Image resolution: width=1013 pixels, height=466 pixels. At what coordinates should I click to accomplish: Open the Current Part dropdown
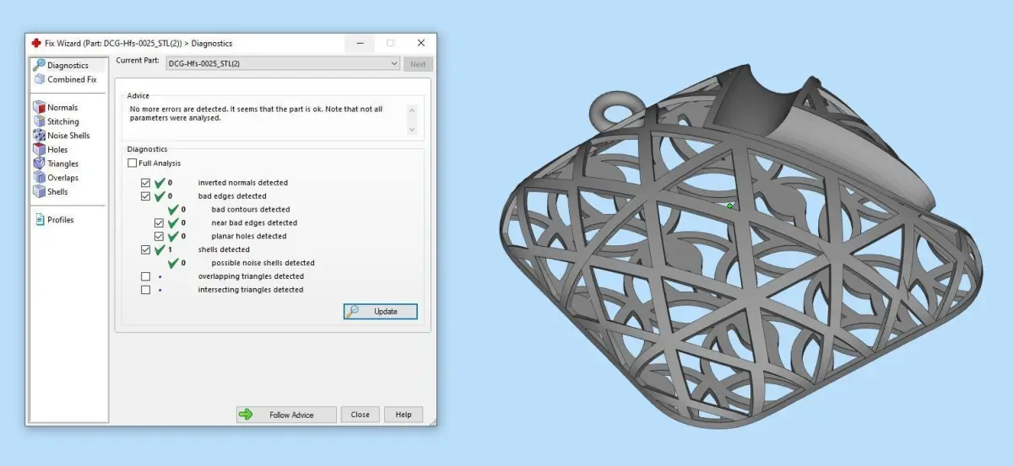282,63
